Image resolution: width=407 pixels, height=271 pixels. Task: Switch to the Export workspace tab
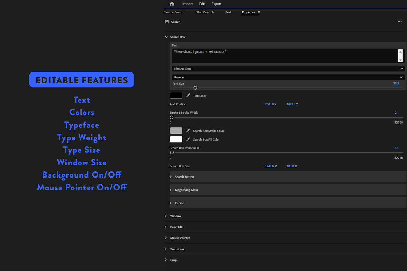tap(216, 4)
